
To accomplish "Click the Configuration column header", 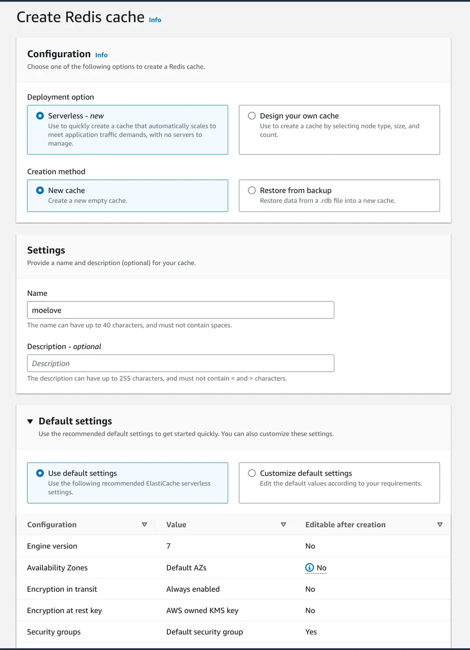I will click(52, 525).
